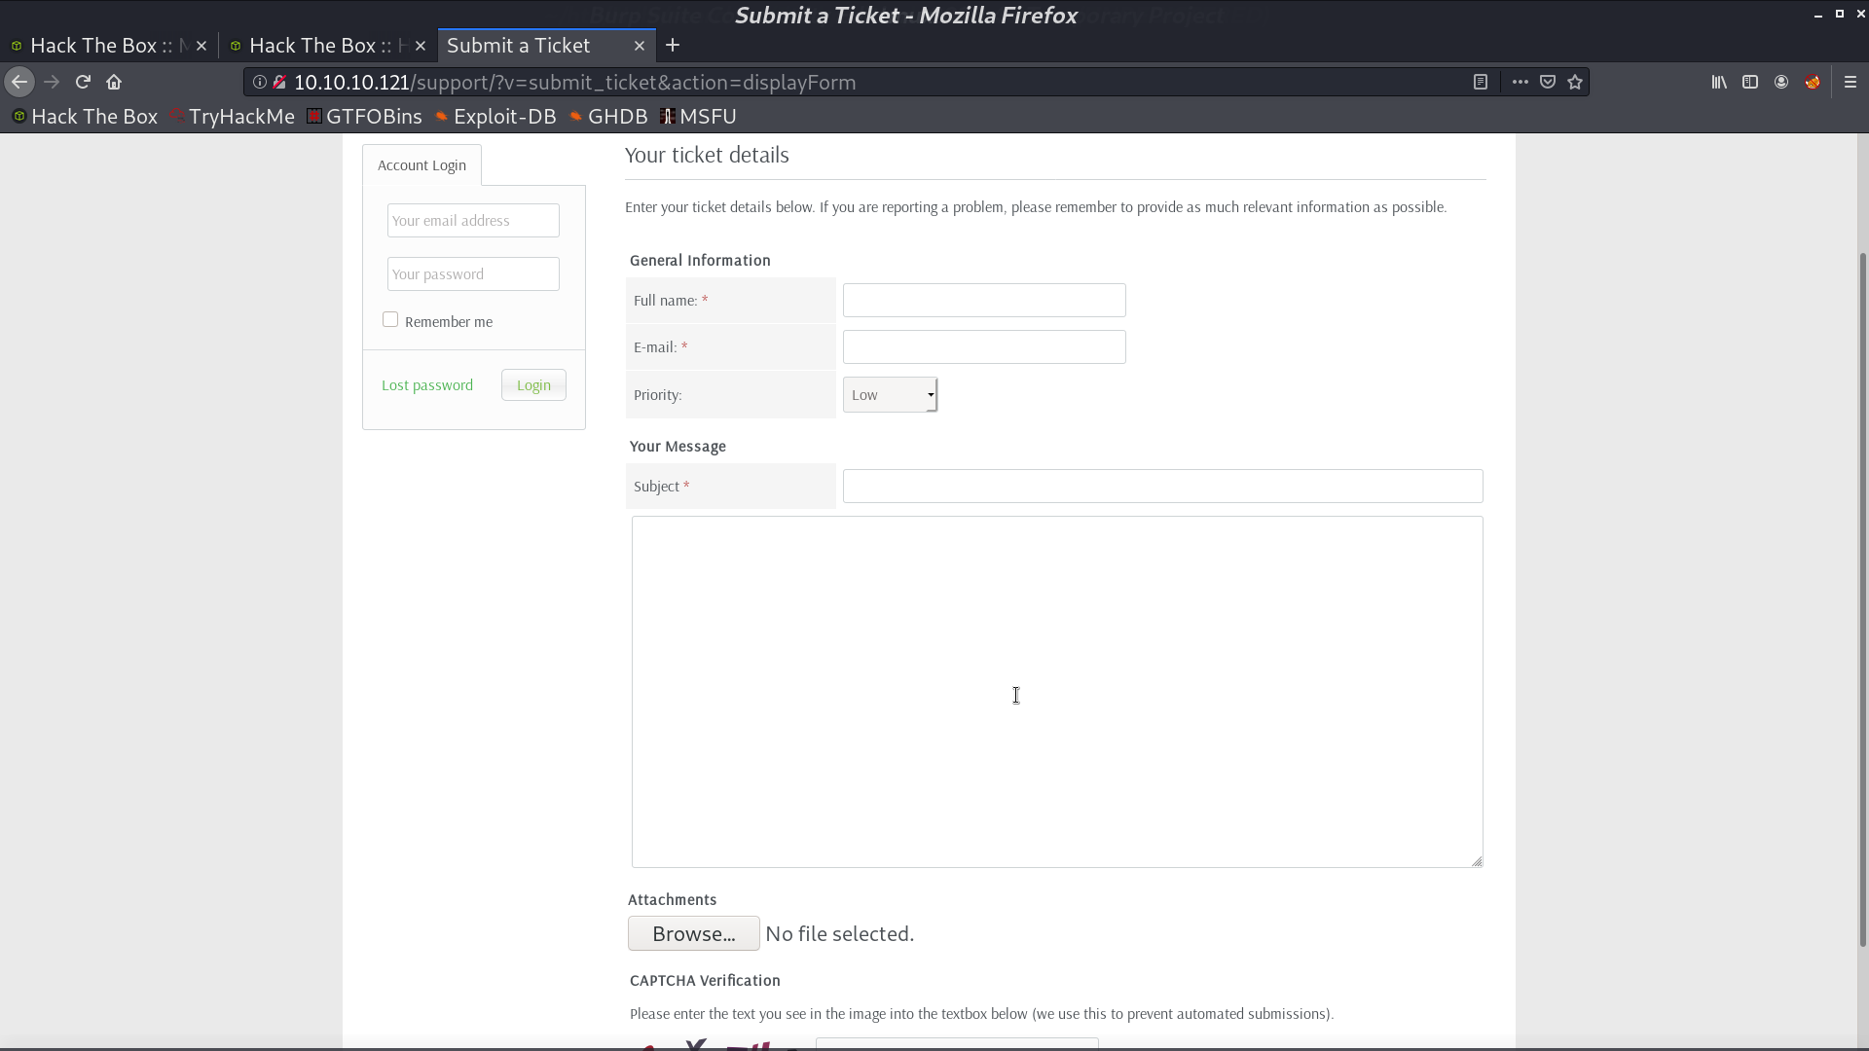Open GHDB bookmark
The width and height of the screenshot is (1869, 1051).
point(608,117)
